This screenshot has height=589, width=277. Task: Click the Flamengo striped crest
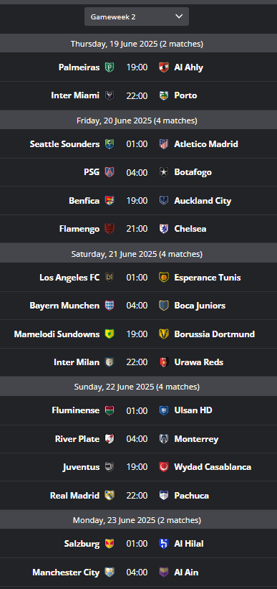click(x=110, y=229)
